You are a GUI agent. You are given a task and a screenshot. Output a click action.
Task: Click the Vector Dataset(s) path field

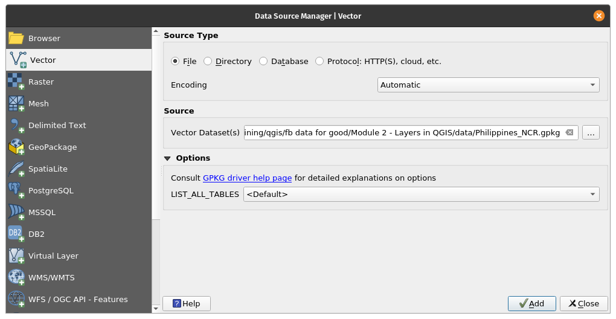403,133
